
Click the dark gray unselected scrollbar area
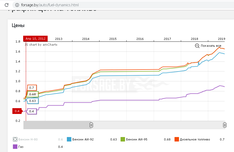coord(57,125)
